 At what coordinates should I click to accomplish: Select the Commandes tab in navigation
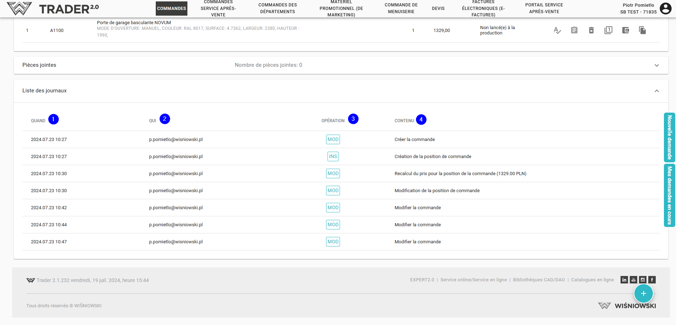pos(171,9)
